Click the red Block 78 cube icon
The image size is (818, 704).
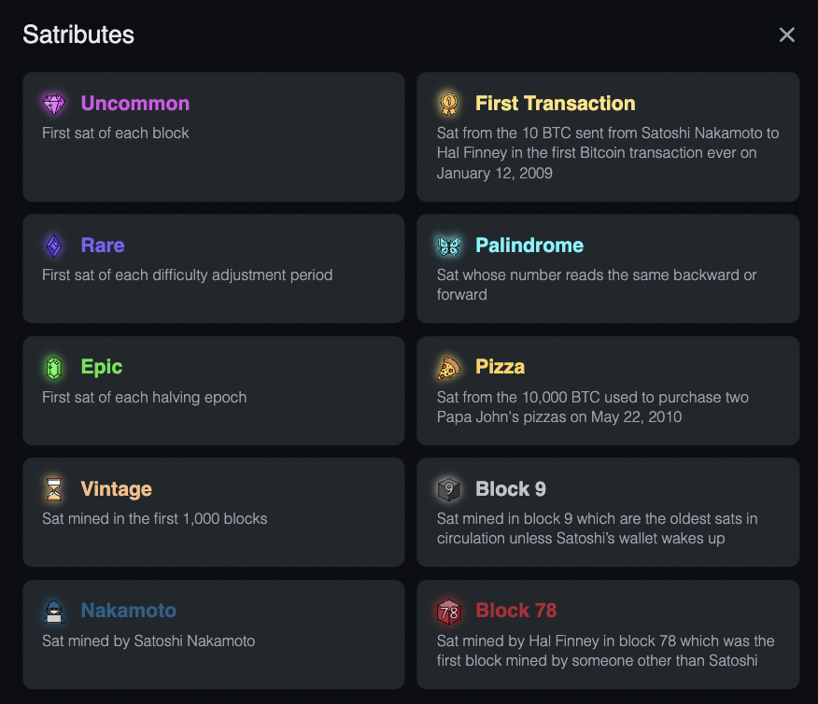point(448,612)
